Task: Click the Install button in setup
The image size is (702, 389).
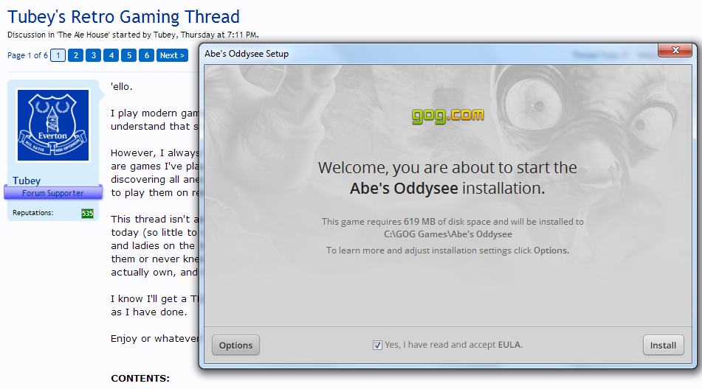Action: click(663, 345)
